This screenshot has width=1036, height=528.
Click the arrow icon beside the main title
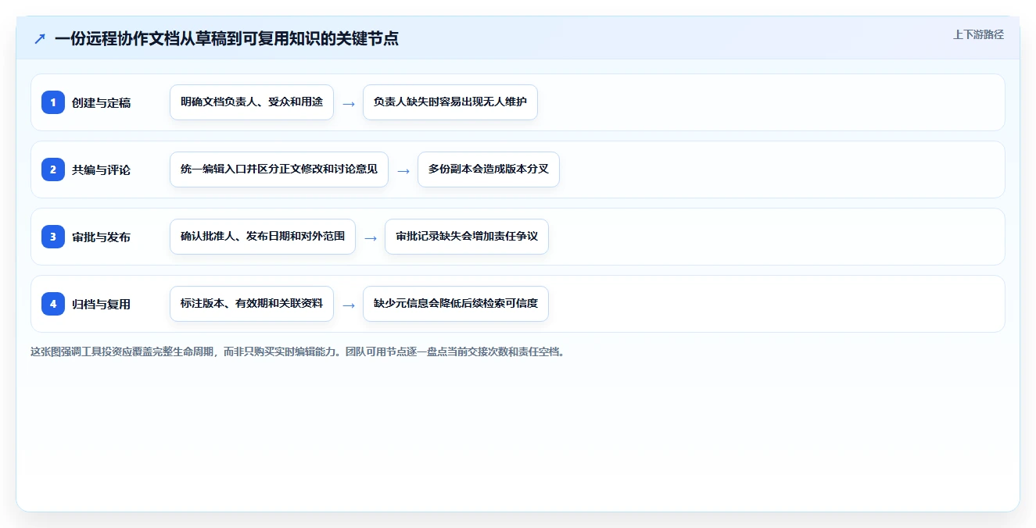[x=40, y=39]
